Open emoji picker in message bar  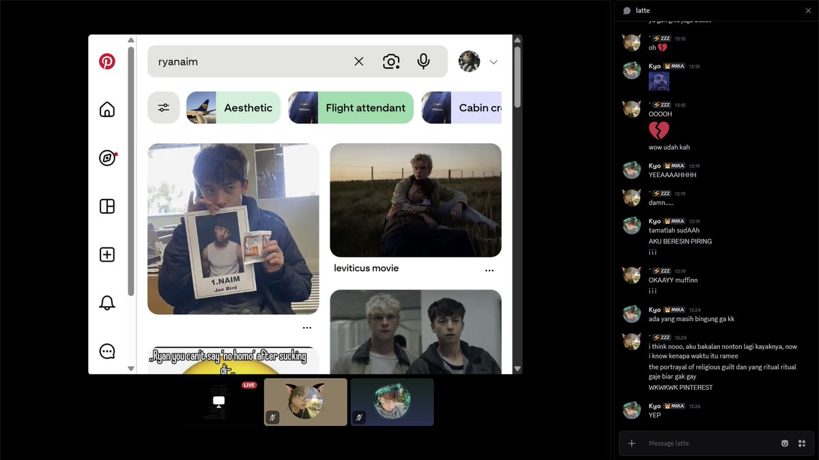[785, 444]
